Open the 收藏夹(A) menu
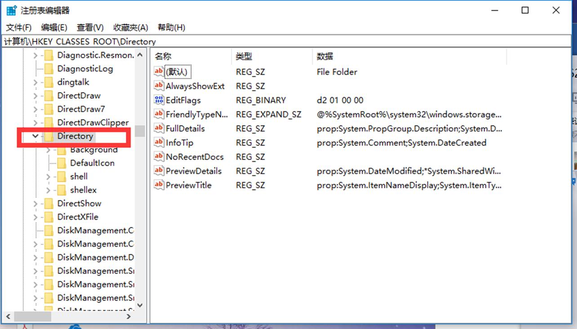Viewport: 577px width, 329px height. pyautogui.click(x=130, y=27)
